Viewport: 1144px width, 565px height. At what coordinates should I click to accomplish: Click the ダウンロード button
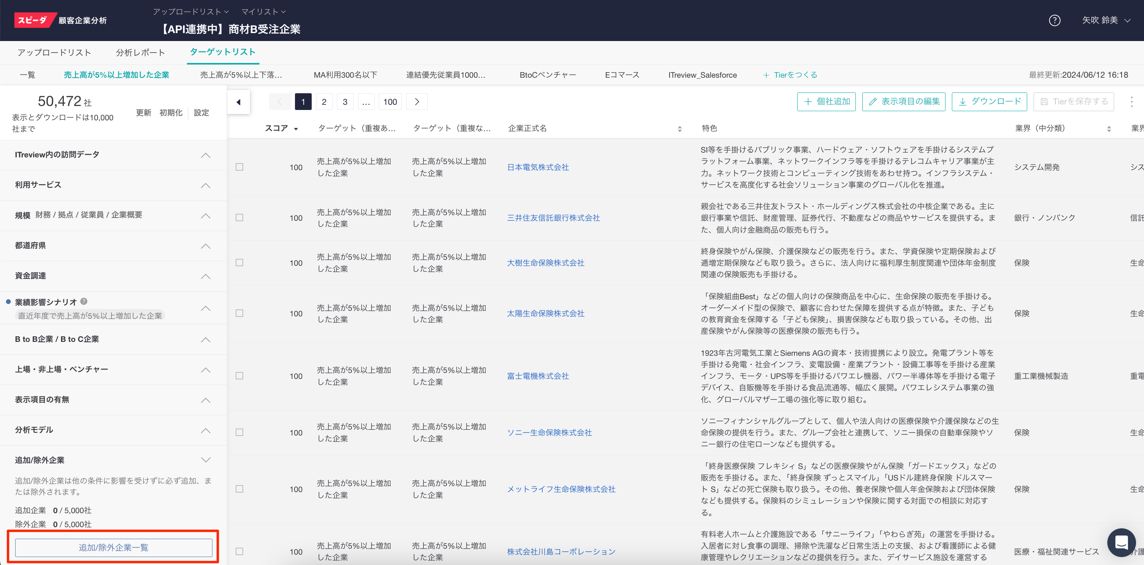click(989, 102)
